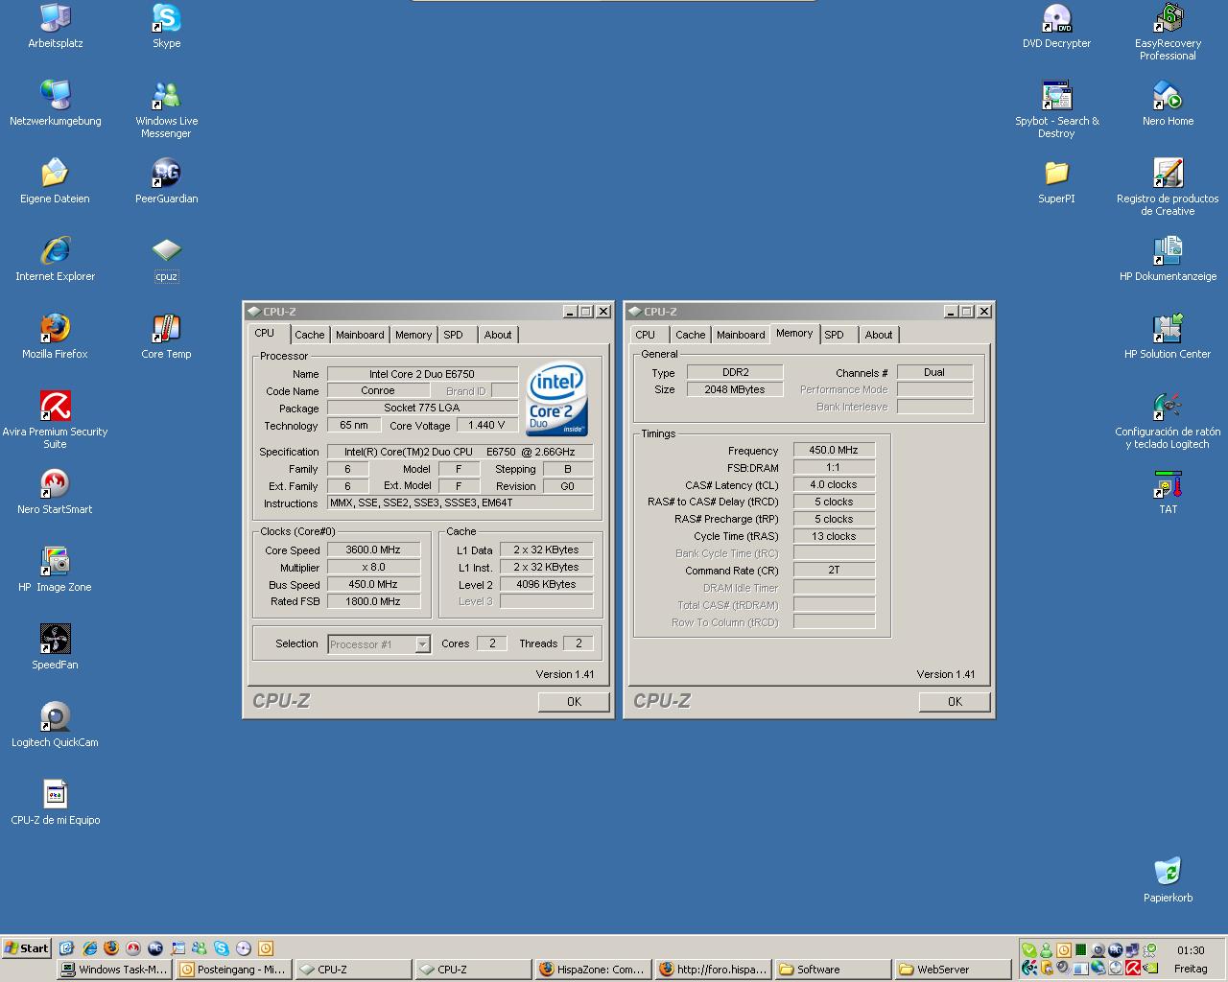Click the Code Name value Conroe
This screenshot has width=1228, height=982.
[377, 391]
